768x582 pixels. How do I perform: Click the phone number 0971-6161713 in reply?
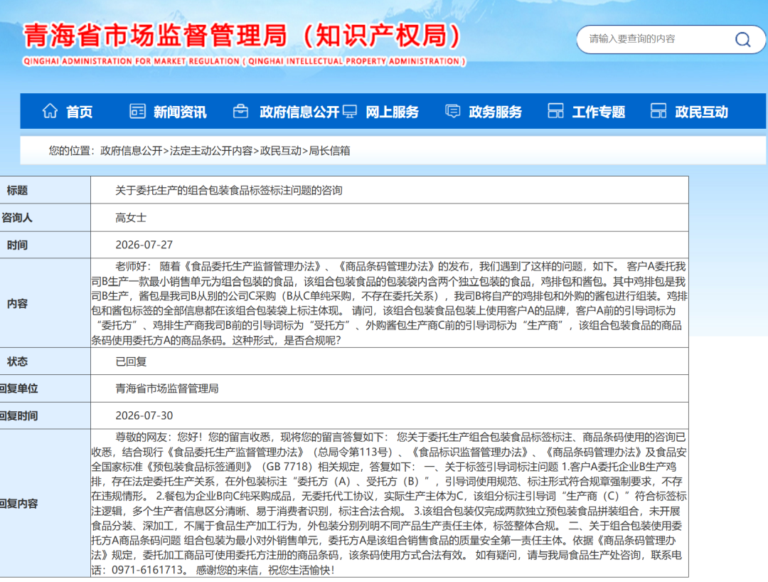point(147,570)
